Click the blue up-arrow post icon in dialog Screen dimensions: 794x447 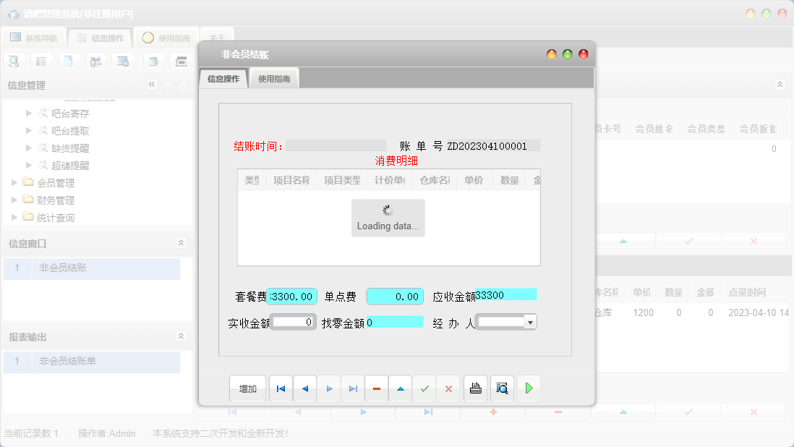tap(401, 388)
